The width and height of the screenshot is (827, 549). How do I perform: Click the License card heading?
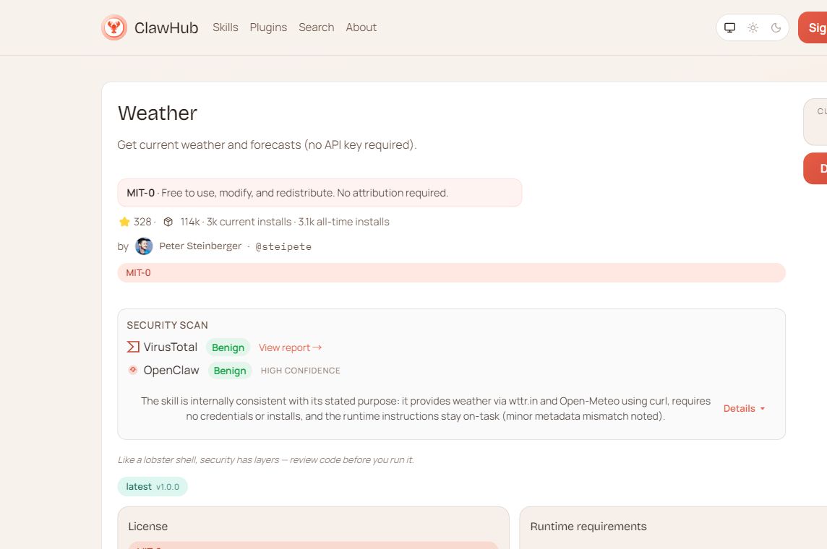tap(147, 527)
